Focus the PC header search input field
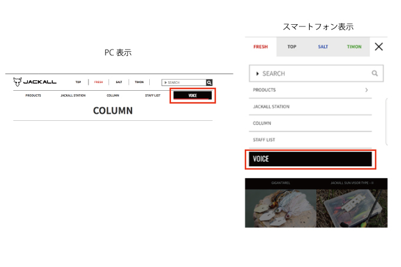The width and height of the screenshot is (401, 267). point(183,83)
